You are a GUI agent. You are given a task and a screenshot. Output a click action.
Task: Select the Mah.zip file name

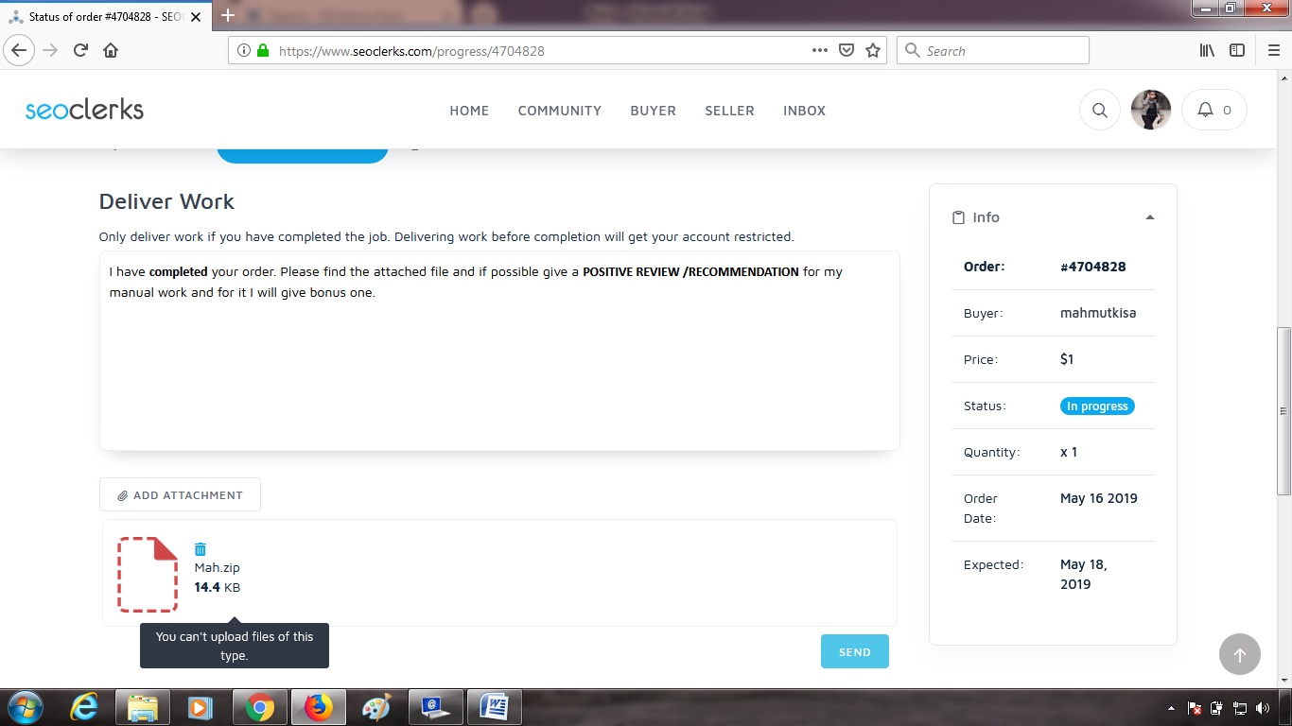point(218,567)
